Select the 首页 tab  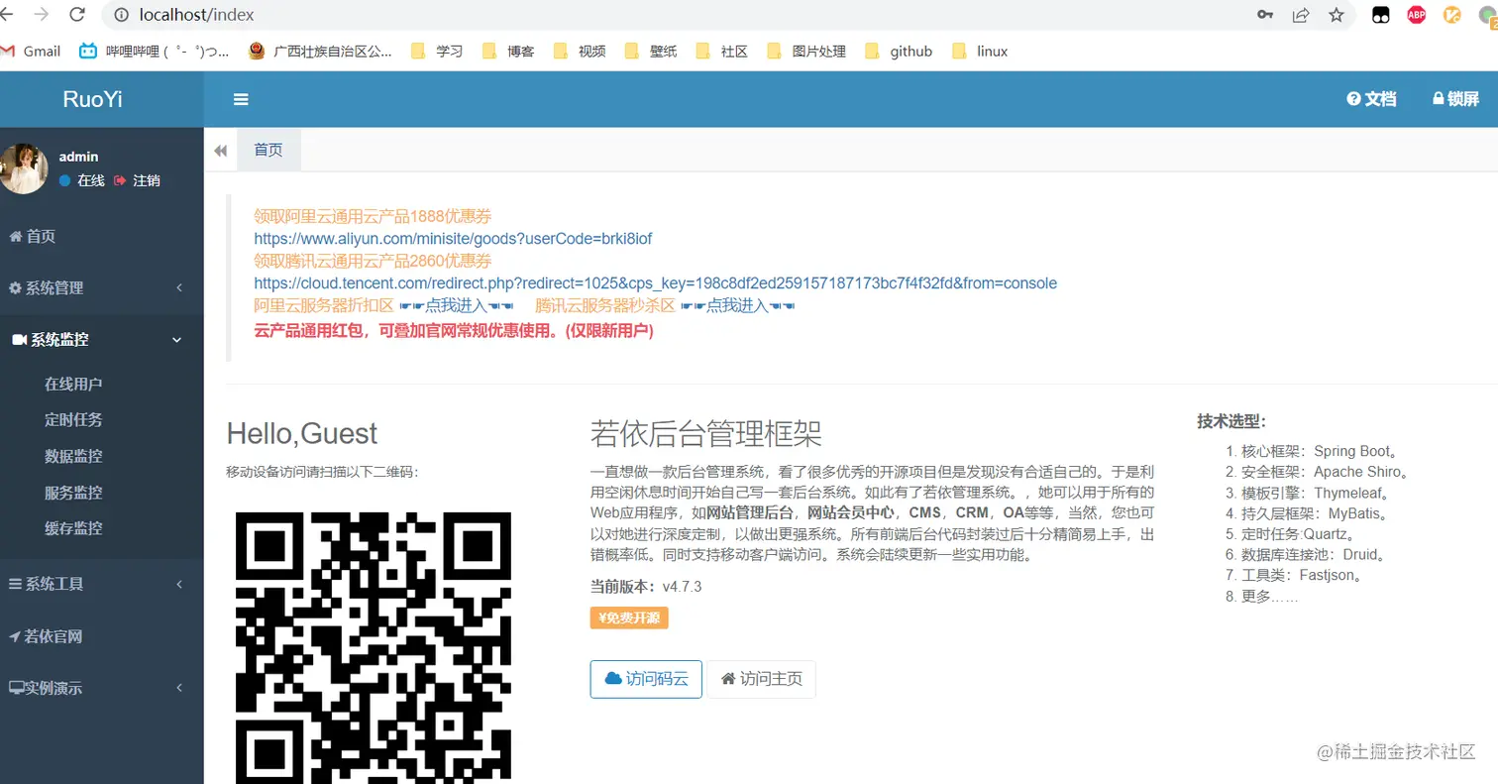click(x=268, y=150)
